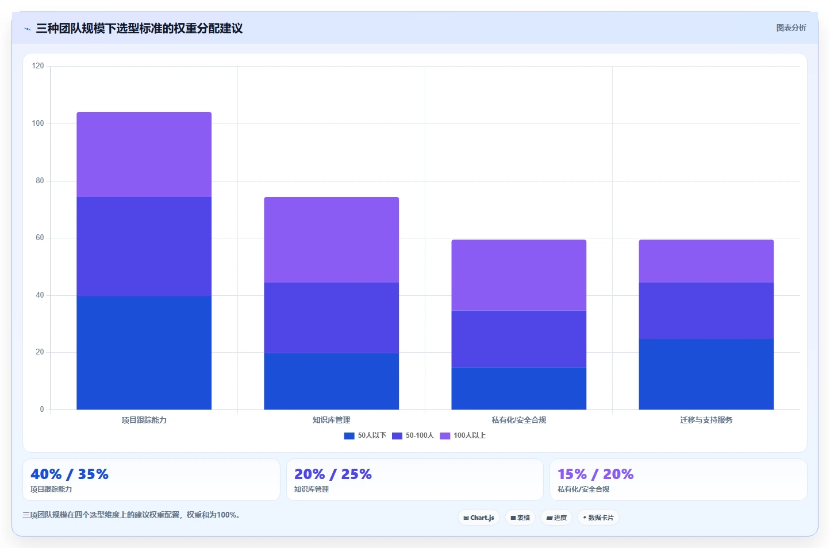Click the 50-100人 segment of 知识库管理 bar
The image size is (830, 548).
[332, 318]
